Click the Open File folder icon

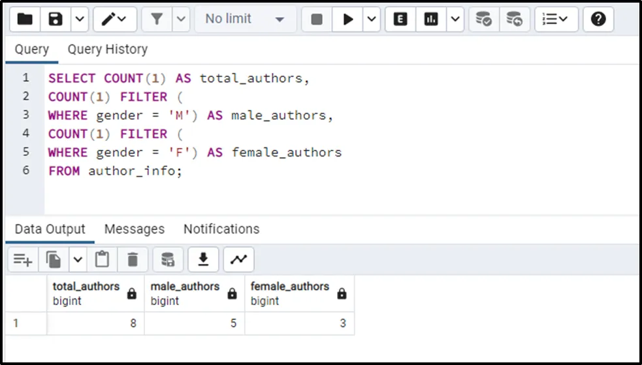[25, 20]
